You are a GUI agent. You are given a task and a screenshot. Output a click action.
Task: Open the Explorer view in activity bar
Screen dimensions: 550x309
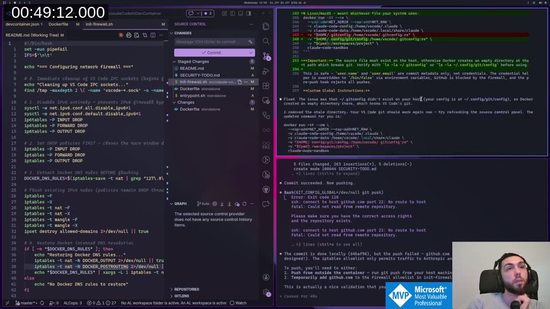click(x=266, y=26)
